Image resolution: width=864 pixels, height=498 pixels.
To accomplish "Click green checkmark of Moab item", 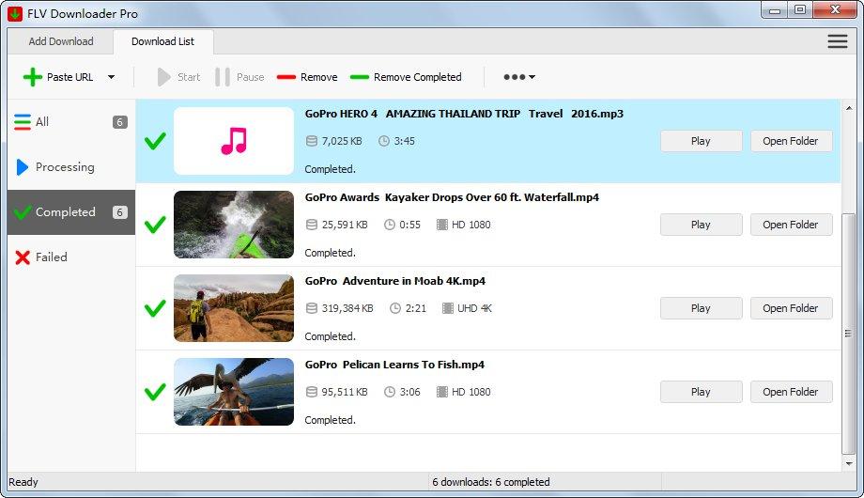I will tap(155, 308).
